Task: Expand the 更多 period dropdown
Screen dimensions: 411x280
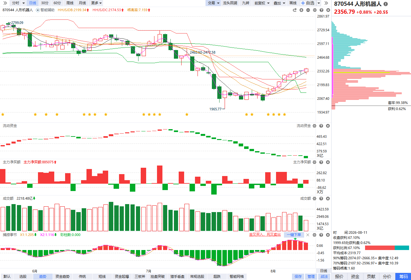Action: 96,3
